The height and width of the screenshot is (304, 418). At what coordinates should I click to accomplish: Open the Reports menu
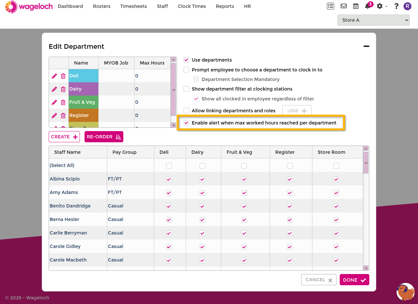[225, 6]
